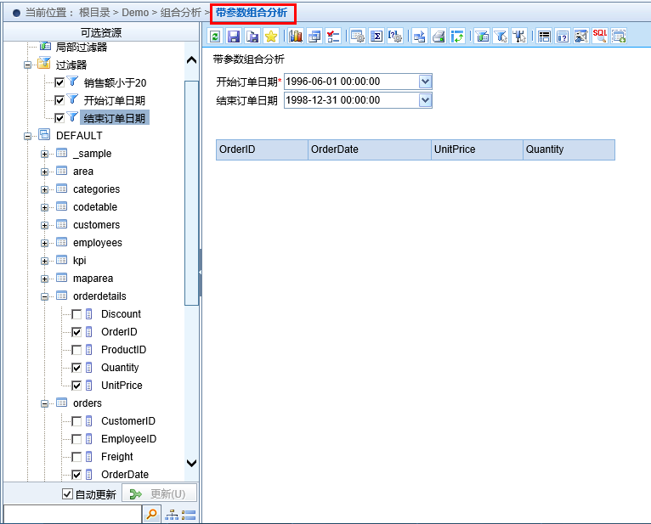
Task: Uncheck the 结束订单日期 filter checkbox
Action: (59, 118)
